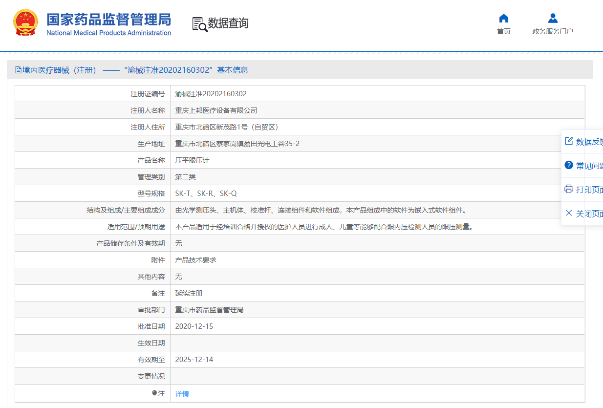This screenshot has width=603, height=408.
Task: Open 政务服务门户 link text
Action: coord(553,31)
